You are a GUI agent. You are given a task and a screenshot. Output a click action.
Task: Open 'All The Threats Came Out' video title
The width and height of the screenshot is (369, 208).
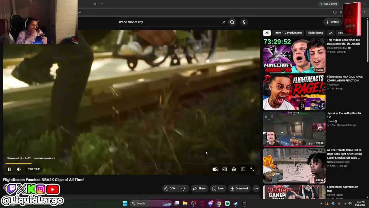(344, 154)
